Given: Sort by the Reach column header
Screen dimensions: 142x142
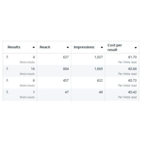Looking at the screenshot, I should tap(45, 47).
